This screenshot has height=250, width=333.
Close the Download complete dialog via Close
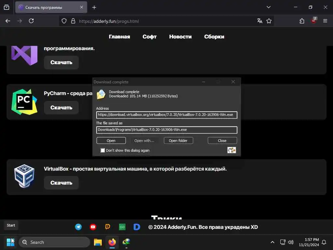click(x=222, y=141)
